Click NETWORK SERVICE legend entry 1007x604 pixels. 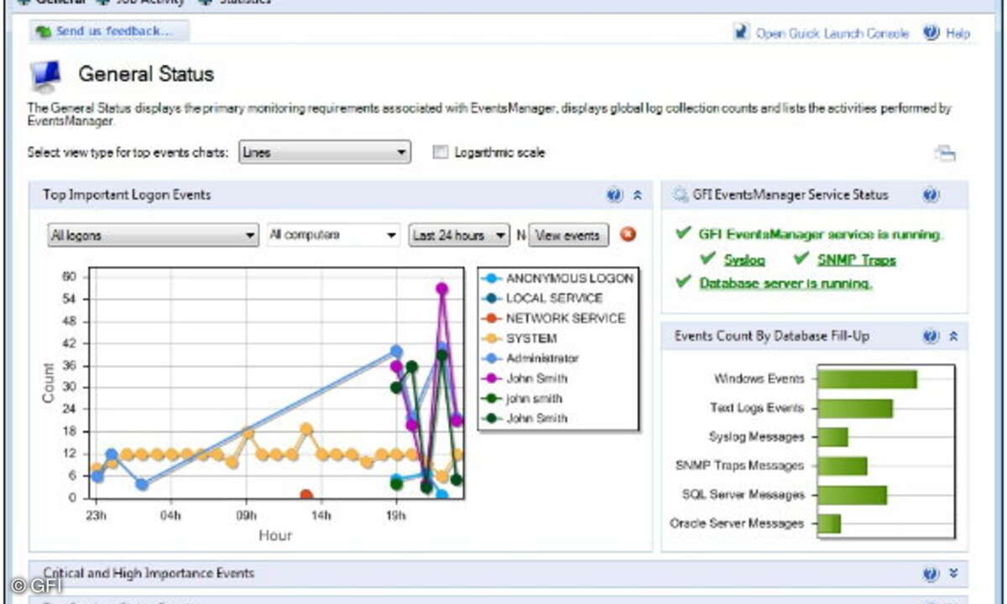pyautogui.click(x=555, y=318)
